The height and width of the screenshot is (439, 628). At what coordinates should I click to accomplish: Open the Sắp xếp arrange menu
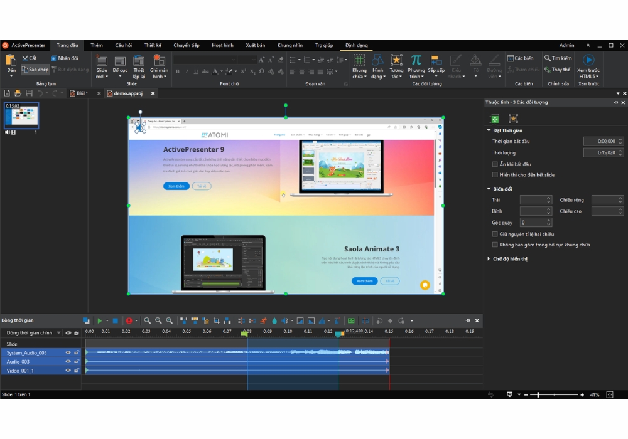[x=436, y=66]
